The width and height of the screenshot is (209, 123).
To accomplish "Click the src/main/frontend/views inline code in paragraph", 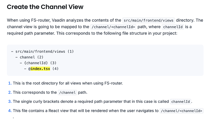I will click(148, 20).
